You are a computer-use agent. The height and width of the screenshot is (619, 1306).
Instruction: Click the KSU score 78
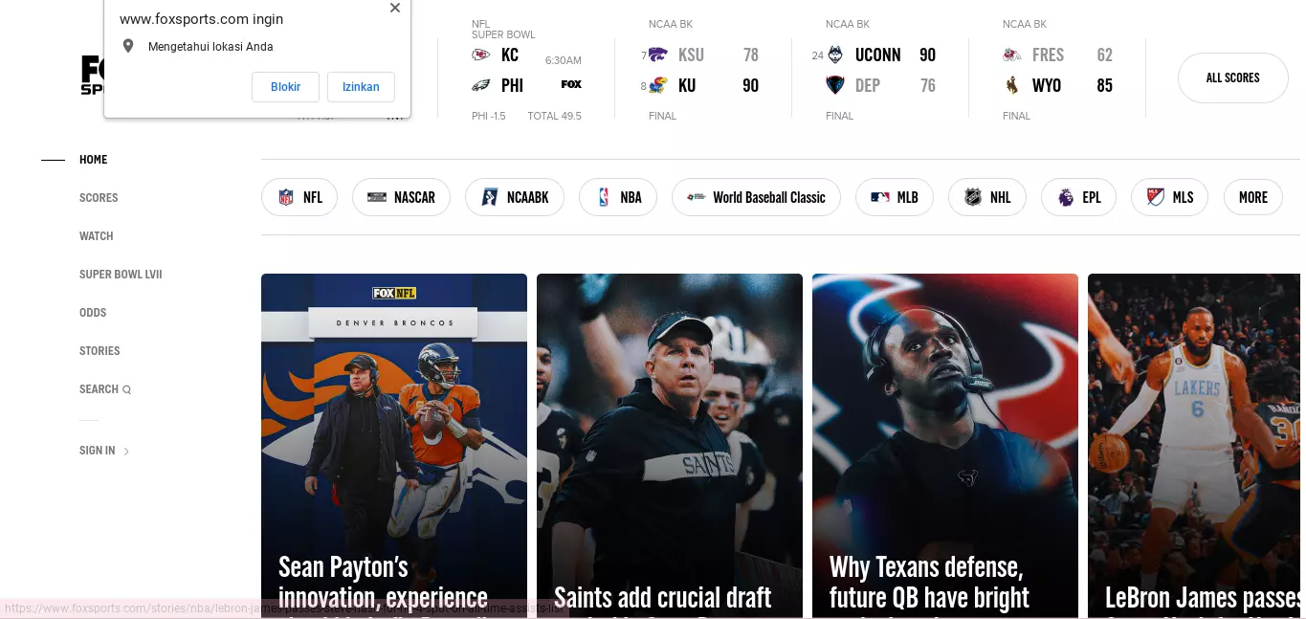coord(751,55)
